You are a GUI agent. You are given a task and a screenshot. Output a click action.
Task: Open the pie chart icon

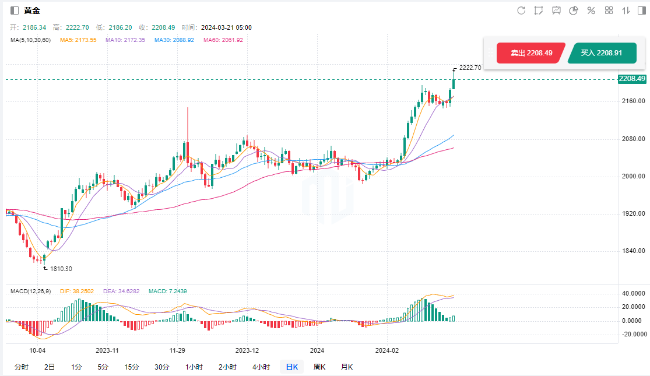click(574, 10)
